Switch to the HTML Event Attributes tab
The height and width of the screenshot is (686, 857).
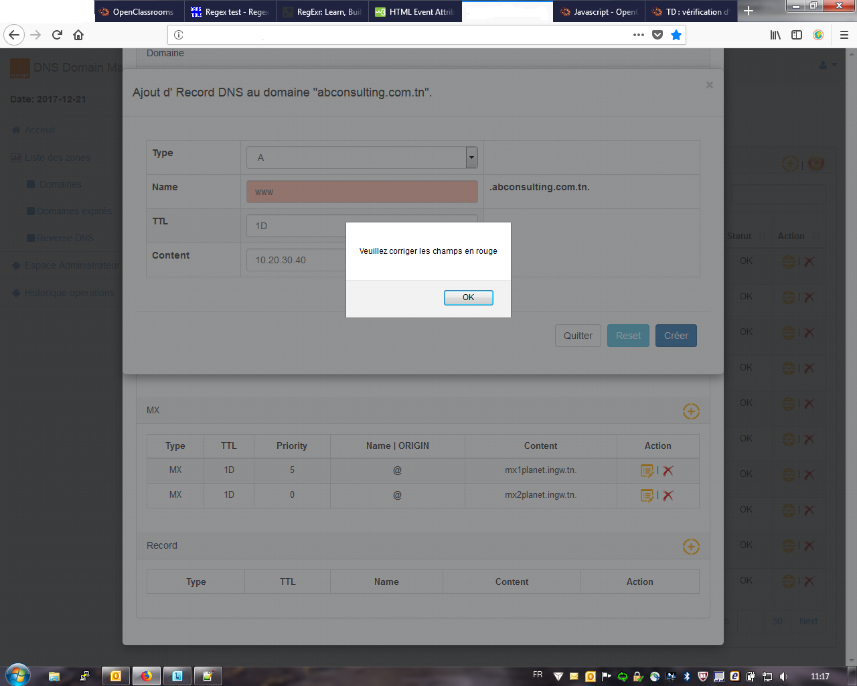coord(414,11)
